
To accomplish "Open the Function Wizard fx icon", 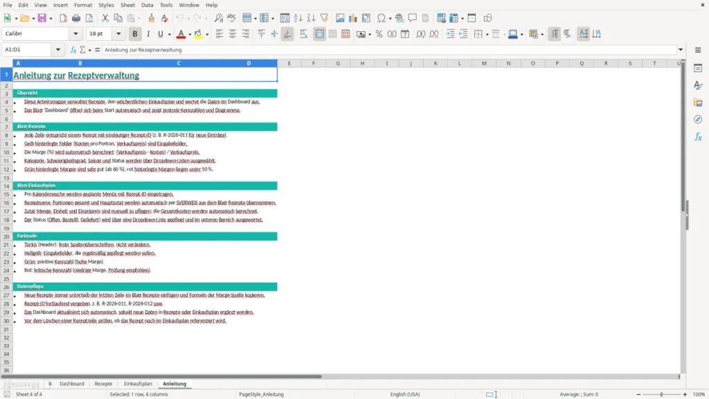I will (x=73, y=50).
